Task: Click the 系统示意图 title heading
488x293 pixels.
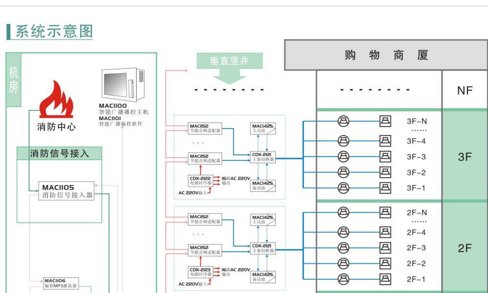Action: pyautogui.click(x=54, y=31)
